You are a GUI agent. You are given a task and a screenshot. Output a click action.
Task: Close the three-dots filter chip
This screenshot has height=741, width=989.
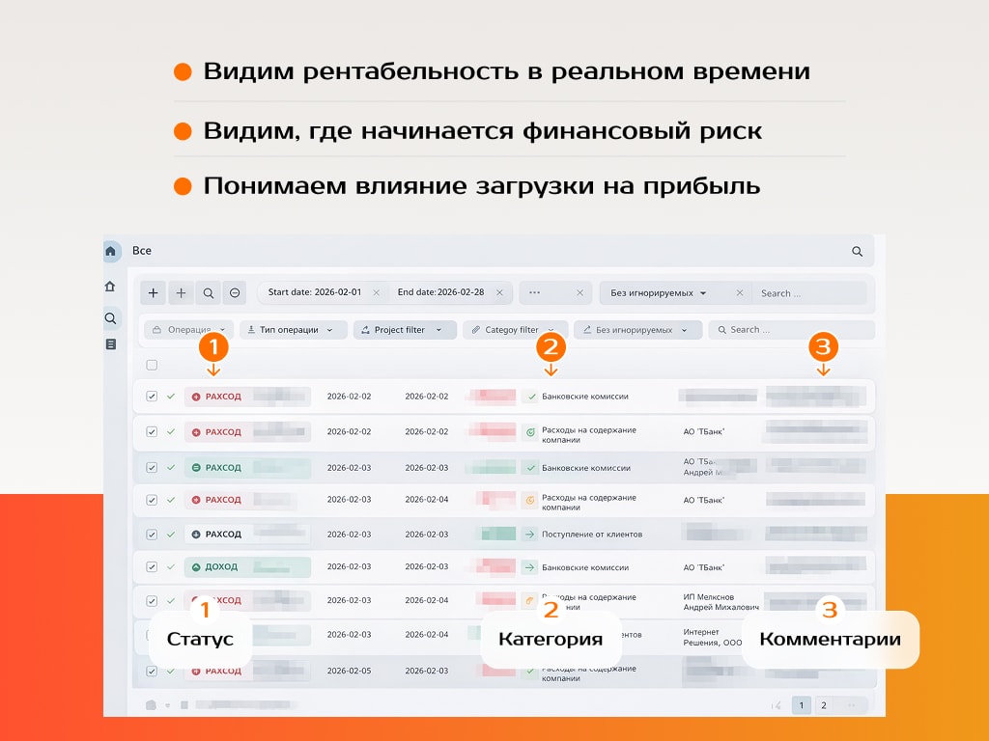pyautogui.click(x=579, y=293)
